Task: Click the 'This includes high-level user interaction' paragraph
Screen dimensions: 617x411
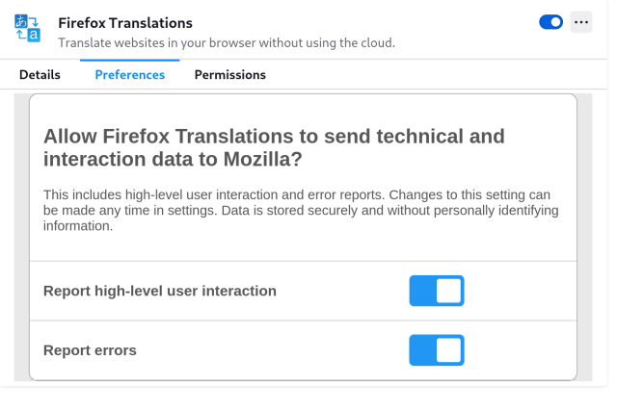Action: click(301, 210)
